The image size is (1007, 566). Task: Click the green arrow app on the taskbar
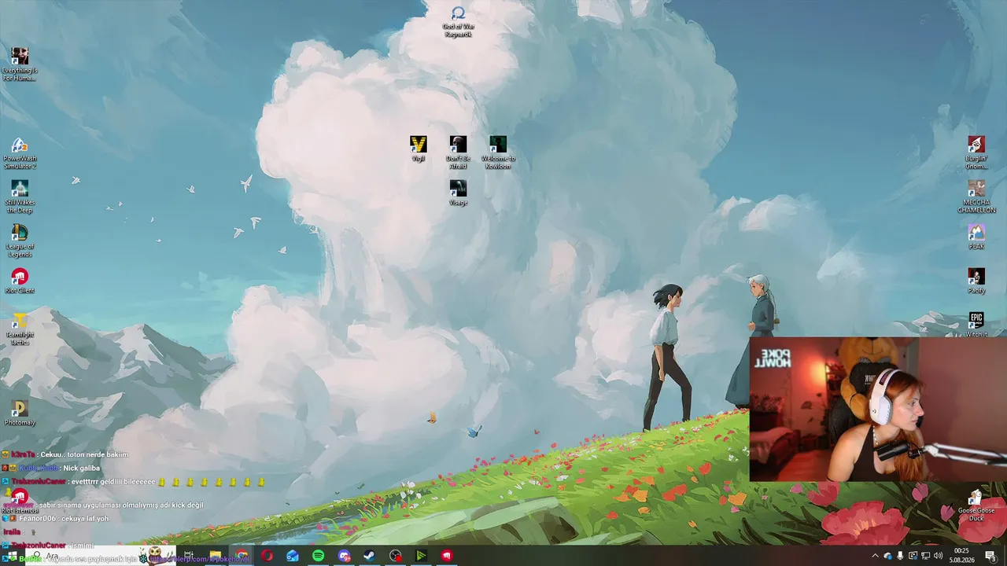[x=421, y=556]
